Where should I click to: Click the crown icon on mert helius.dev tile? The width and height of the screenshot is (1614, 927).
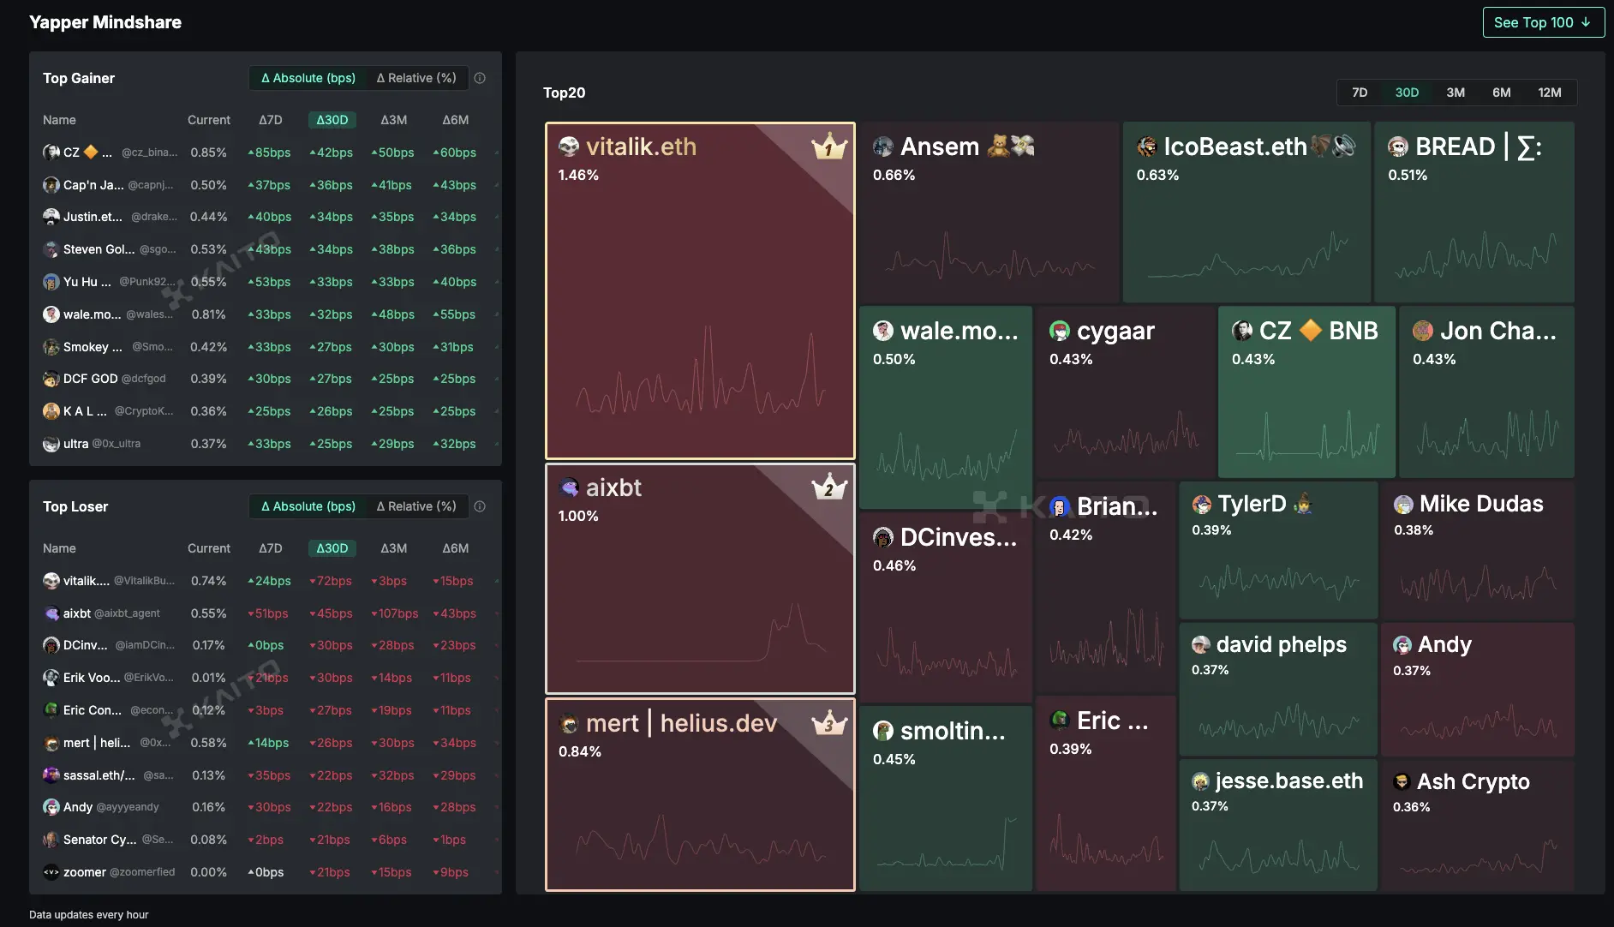[x=828, y=724]
